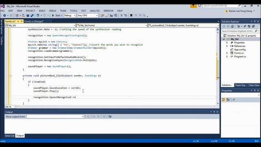This screenshot has height=147, width=261.
Task: Click the Property Pages wrench icon
Action: (x=234, y=100)
